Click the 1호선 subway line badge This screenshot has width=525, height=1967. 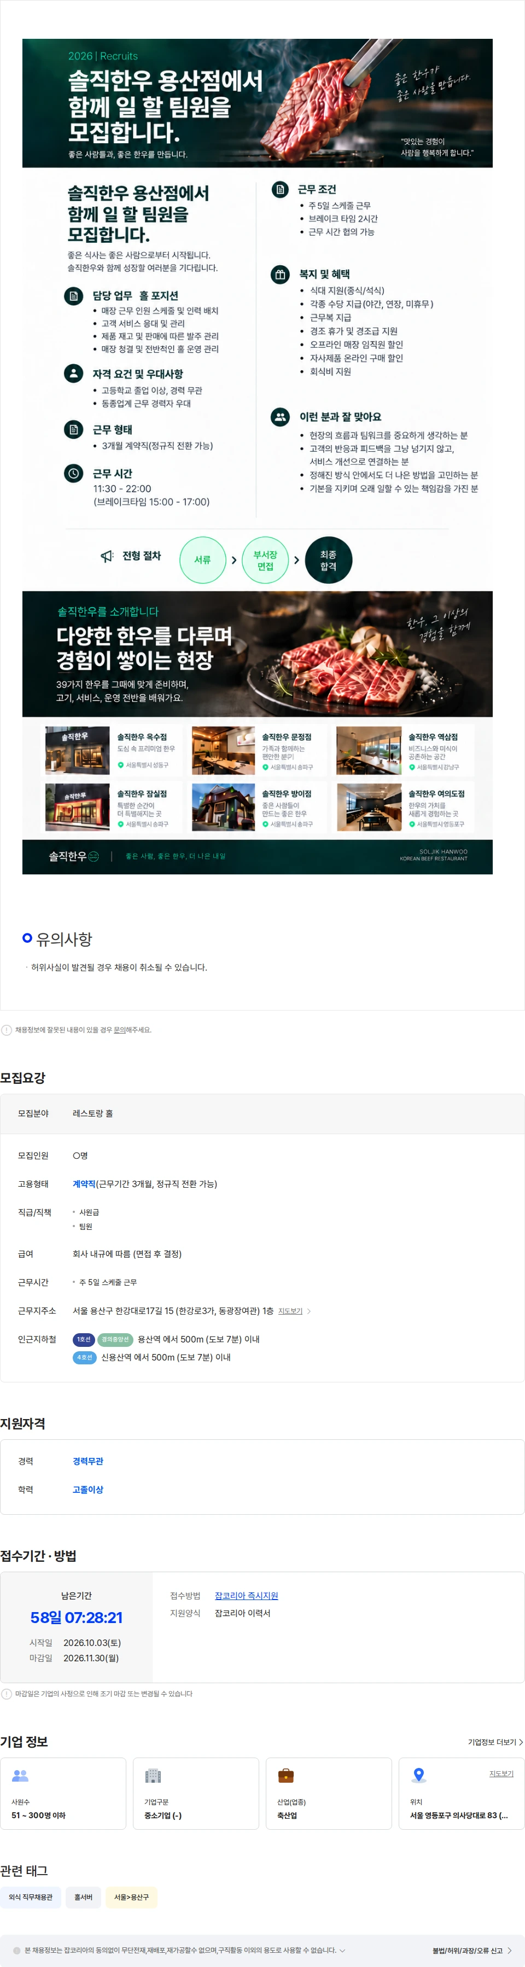tap(83, 1339)
